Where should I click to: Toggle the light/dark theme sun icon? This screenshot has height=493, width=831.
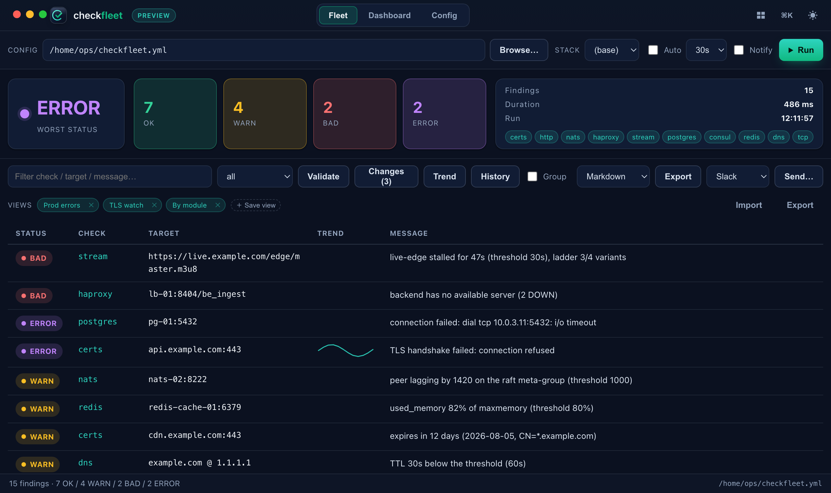click(x=812, y=15)
